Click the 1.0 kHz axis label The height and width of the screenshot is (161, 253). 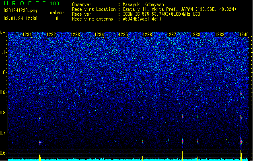tap(4, 72)
